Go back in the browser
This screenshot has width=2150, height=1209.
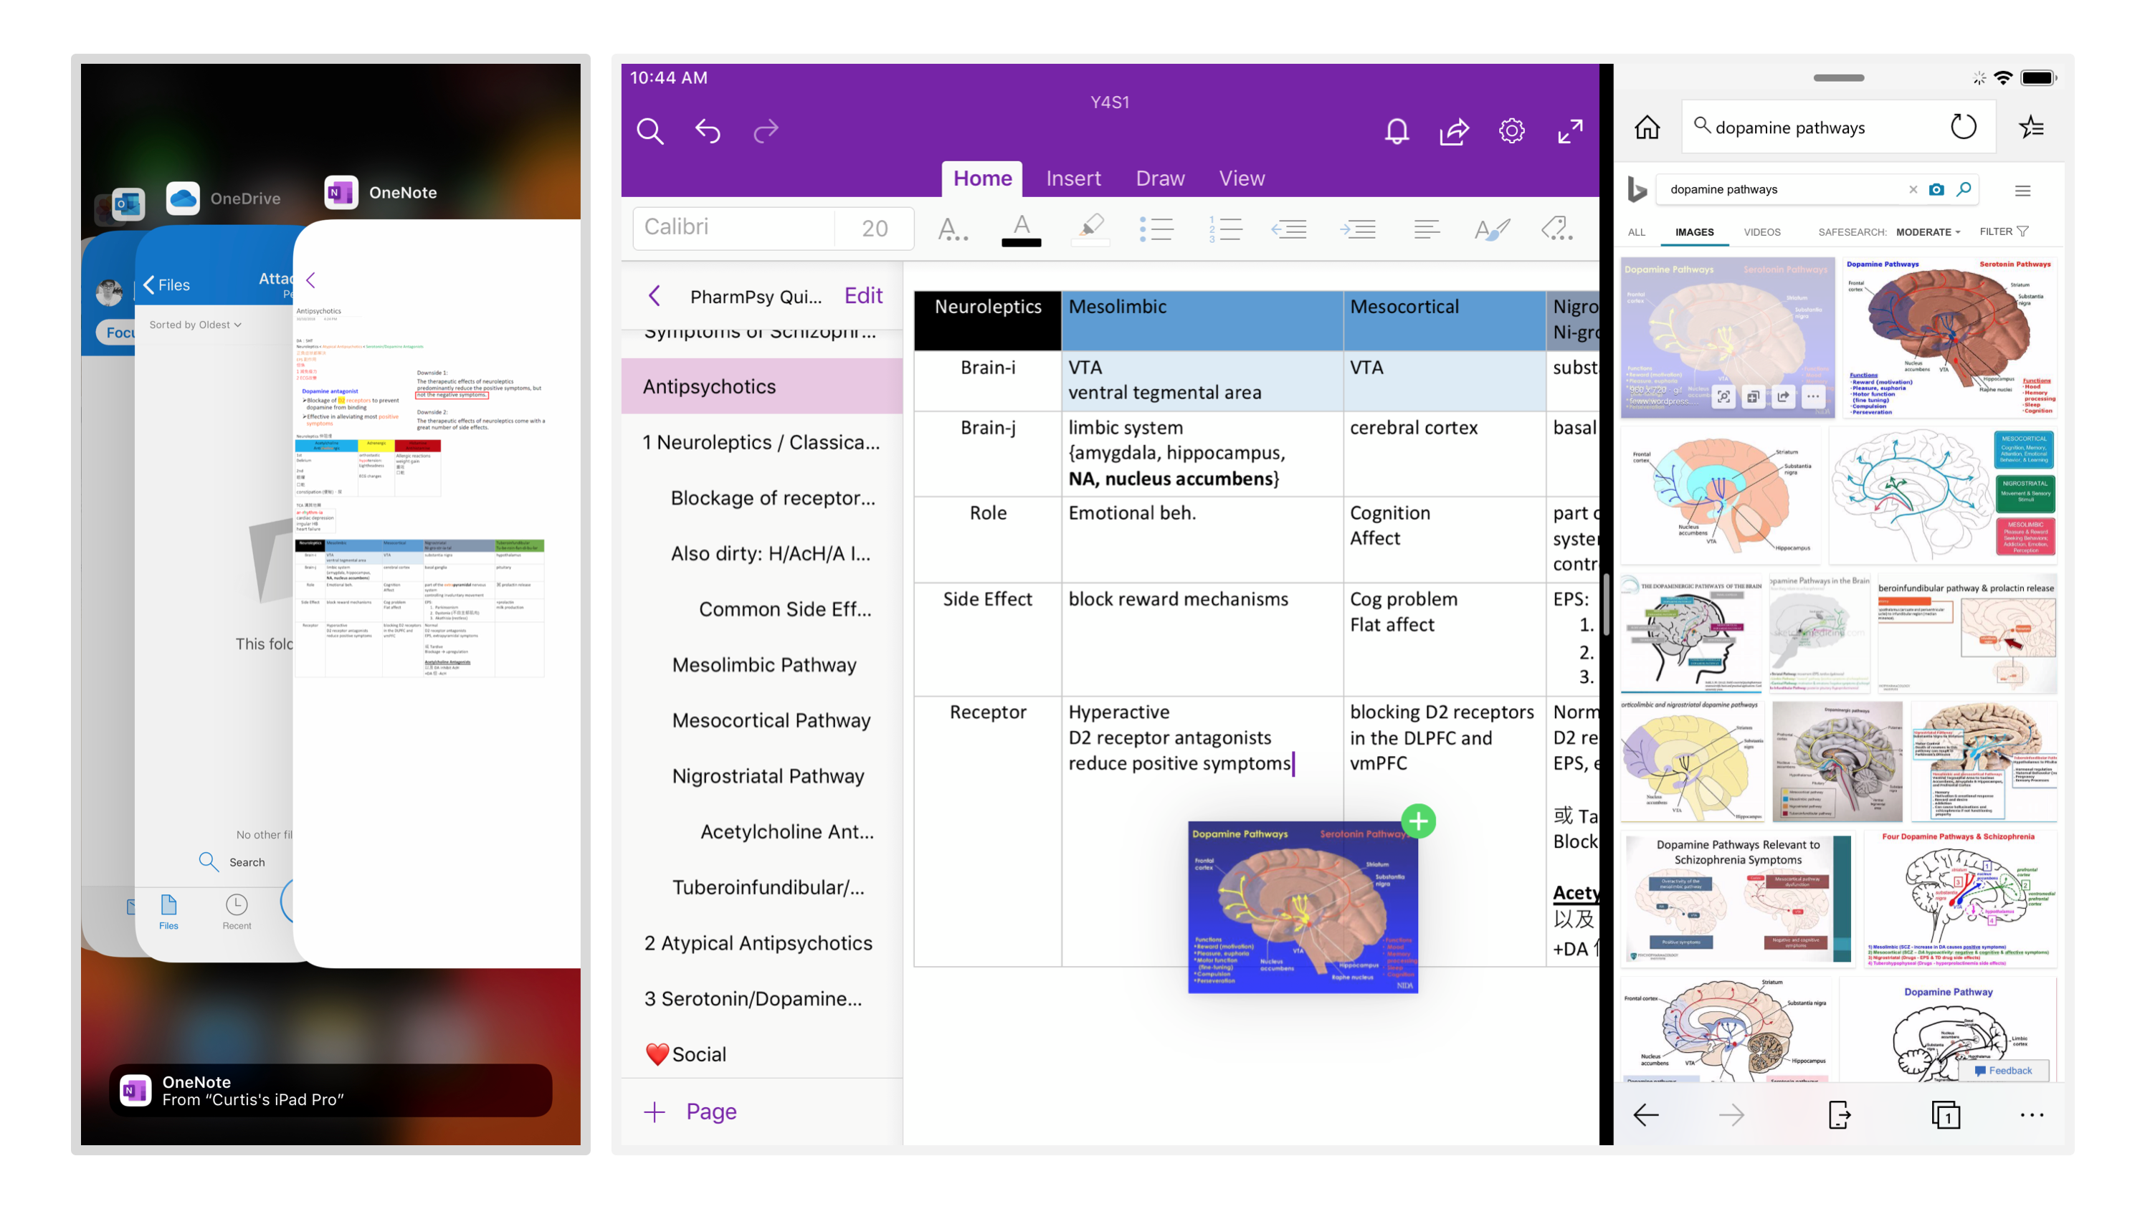point(1646,1114)
